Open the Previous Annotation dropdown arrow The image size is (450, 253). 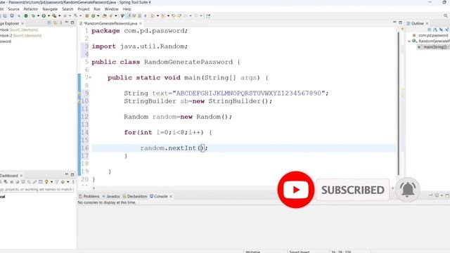click(168, 15)
